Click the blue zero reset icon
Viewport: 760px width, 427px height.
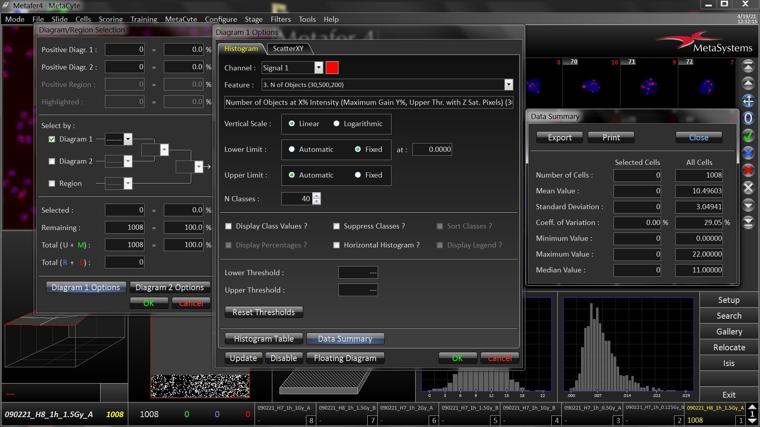pyautogui.click(x=748, y=118)
